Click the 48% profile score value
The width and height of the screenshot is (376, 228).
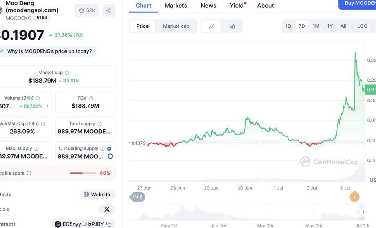click(x=105, y=173)
